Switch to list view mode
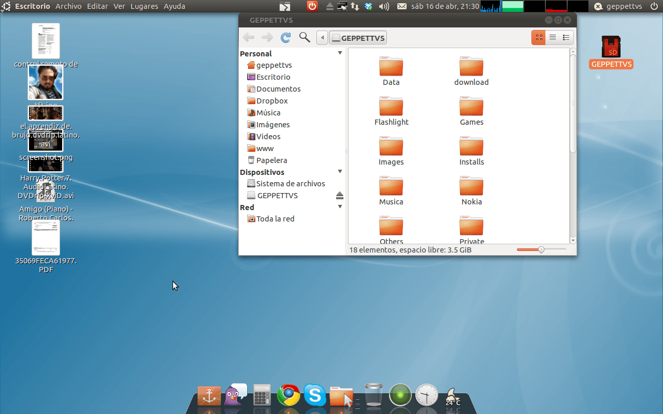Image resolution: width=663 pixels, height=414 pixels. (x=553, y=37)
